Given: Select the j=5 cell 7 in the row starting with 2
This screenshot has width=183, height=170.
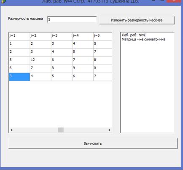Looking at the screenshot, I should pyautogui.click(x=102, y=53).
